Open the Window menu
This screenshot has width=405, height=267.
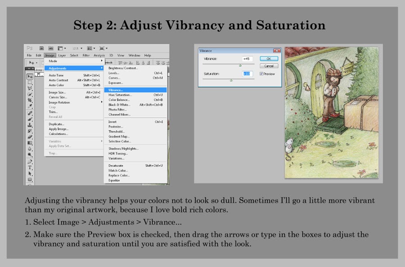[134, 55]
